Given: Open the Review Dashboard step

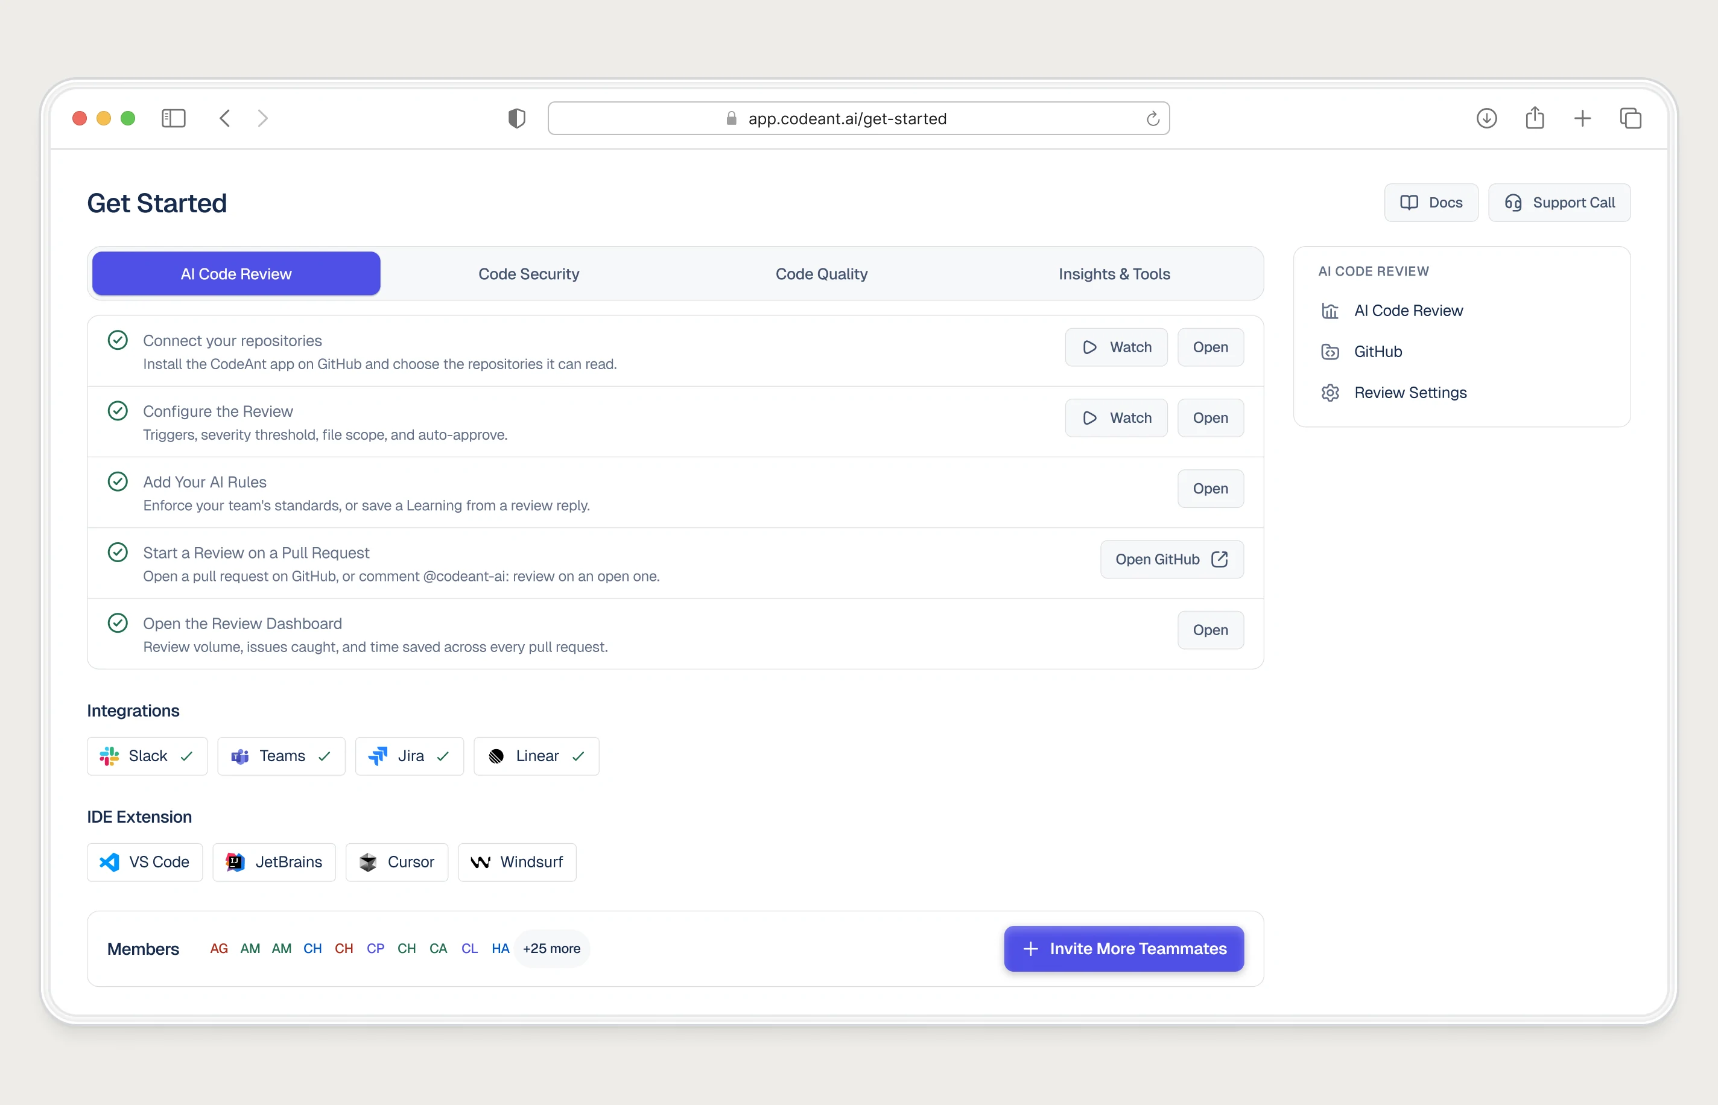Looking at the screenshot, I should coord(1210,630).
